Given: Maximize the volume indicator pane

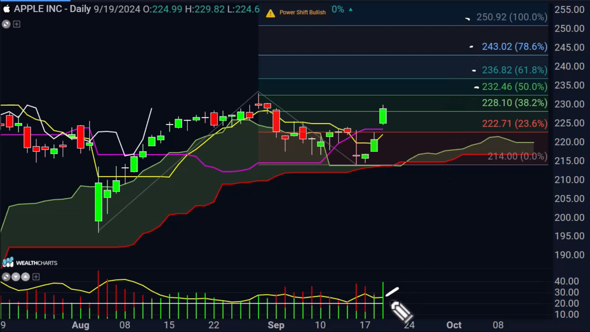Looking at the screenshot, I should (x=6, y=277).
